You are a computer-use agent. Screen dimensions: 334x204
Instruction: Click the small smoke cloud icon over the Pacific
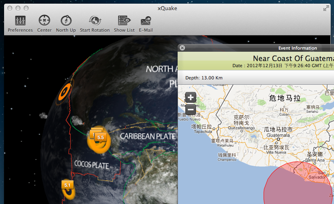click(x=43, y=116)
